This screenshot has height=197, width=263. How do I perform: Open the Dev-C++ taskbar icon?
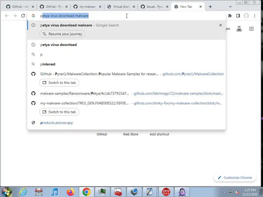coord(166,192)
